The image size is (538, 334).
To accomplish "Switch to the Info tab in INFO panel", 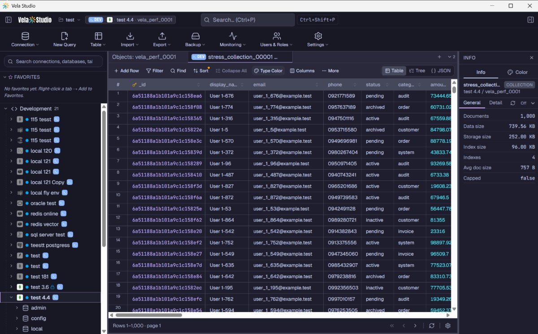I will point(481,72).
